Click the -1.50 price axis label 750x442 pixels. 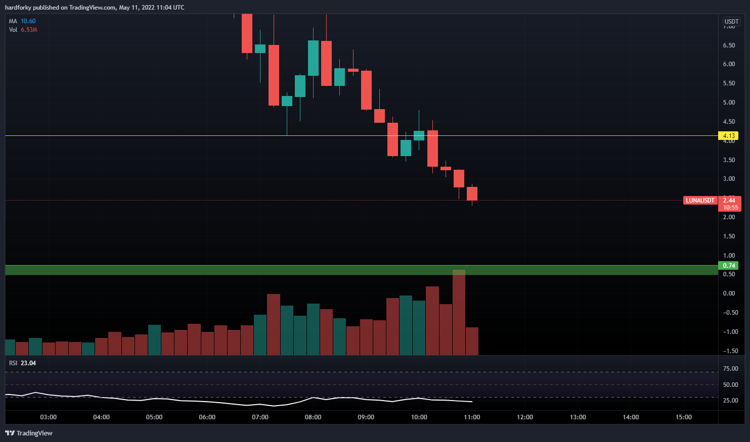[x=730, y=351]
